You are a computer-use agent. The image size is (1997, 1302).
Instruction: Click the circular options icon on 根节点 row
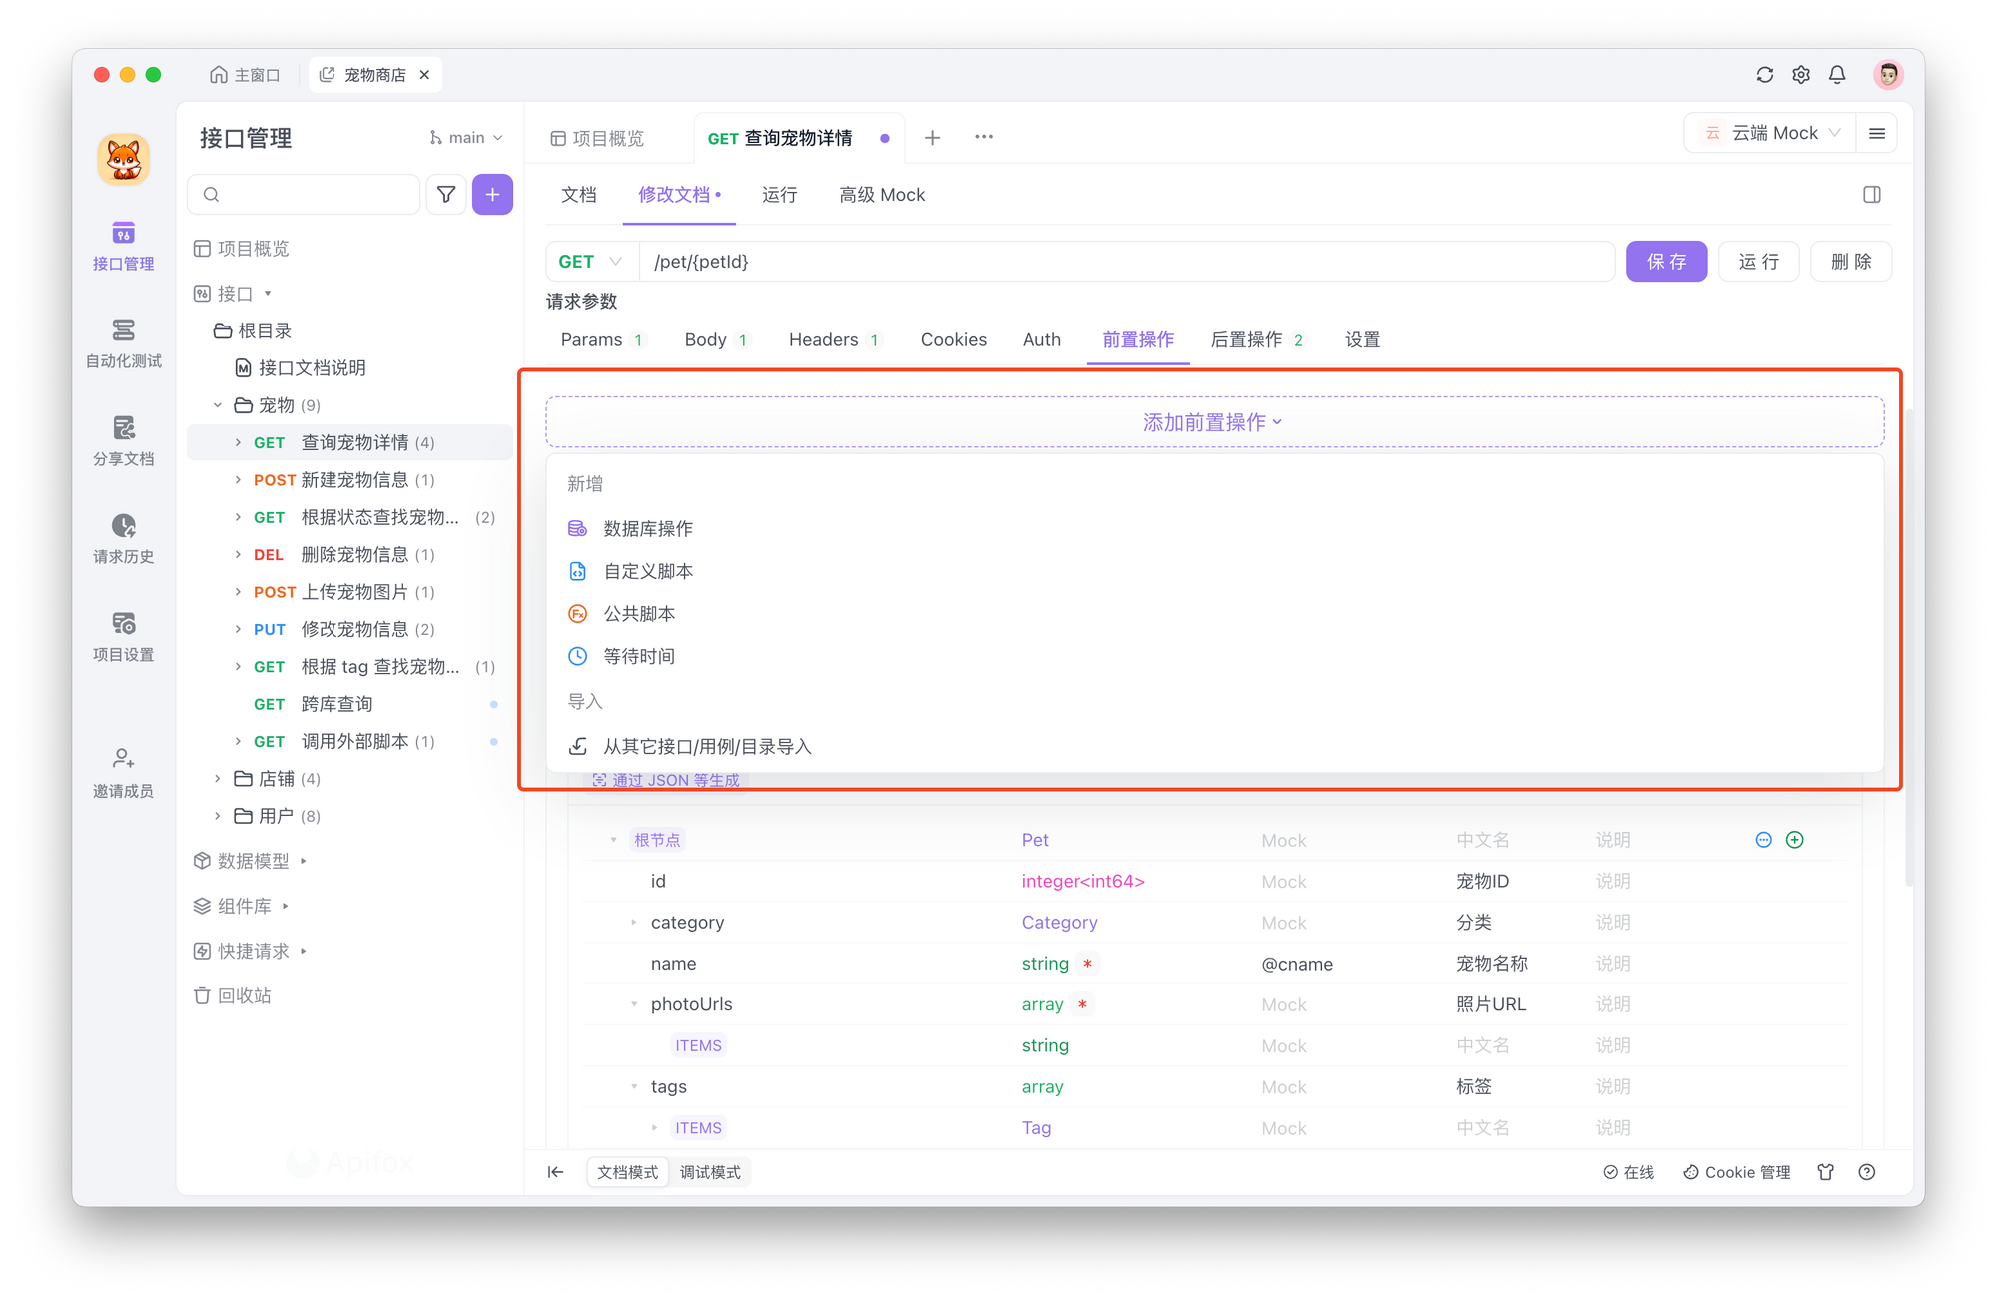(1764, 840)
